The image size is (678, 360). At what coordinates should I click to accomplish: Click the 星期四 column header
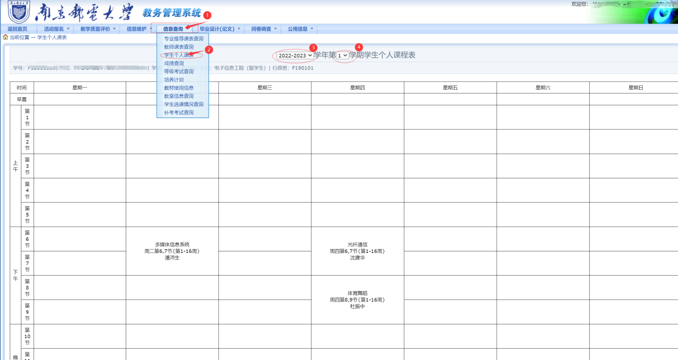pyautogui.click(x=358, y=88)
